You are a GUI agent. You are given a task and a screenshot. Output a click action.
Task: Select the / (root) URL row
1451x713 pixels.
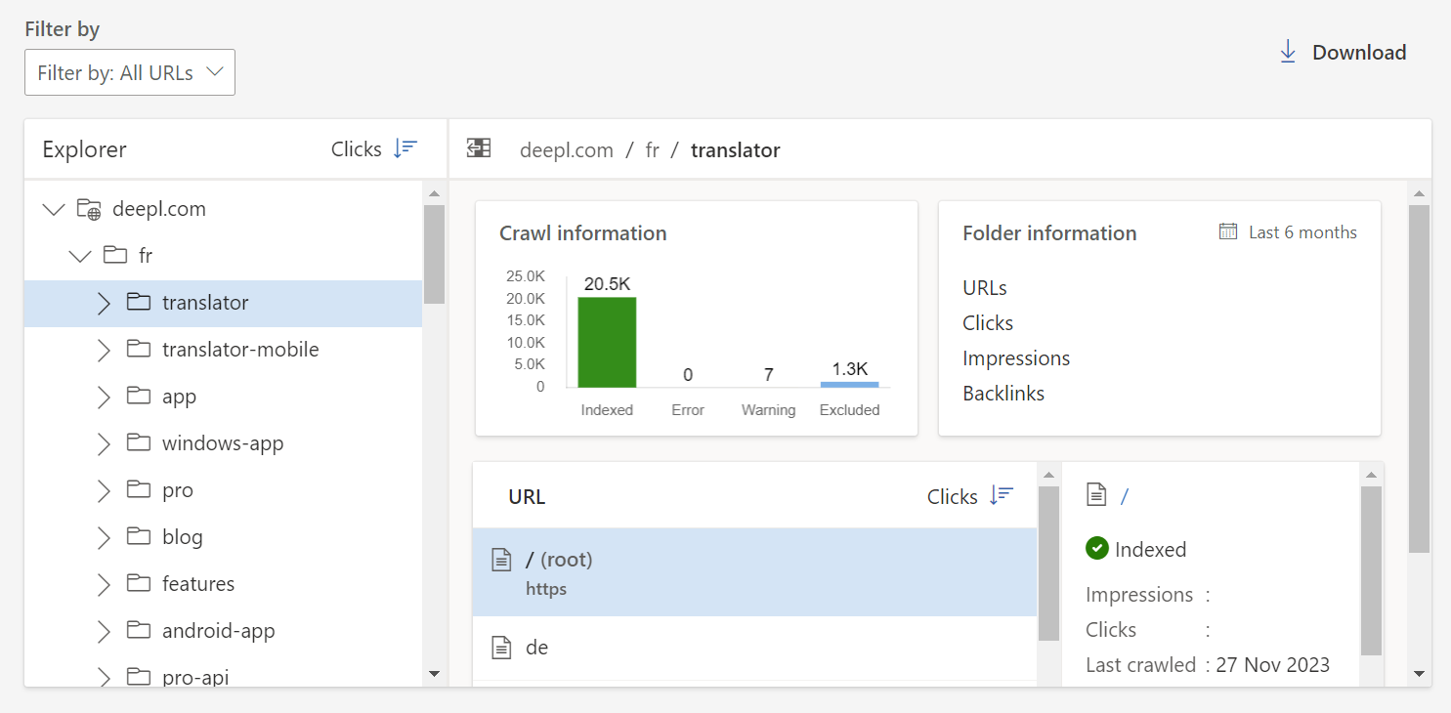[x=754, y=572]
